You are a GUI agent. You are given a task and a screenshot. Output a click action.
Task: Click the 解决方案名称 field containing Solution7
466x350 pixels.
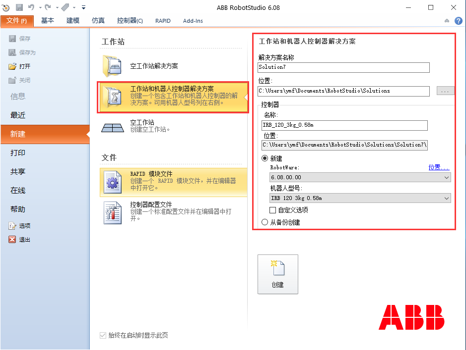pyautogui.click(x=343, y=67)
